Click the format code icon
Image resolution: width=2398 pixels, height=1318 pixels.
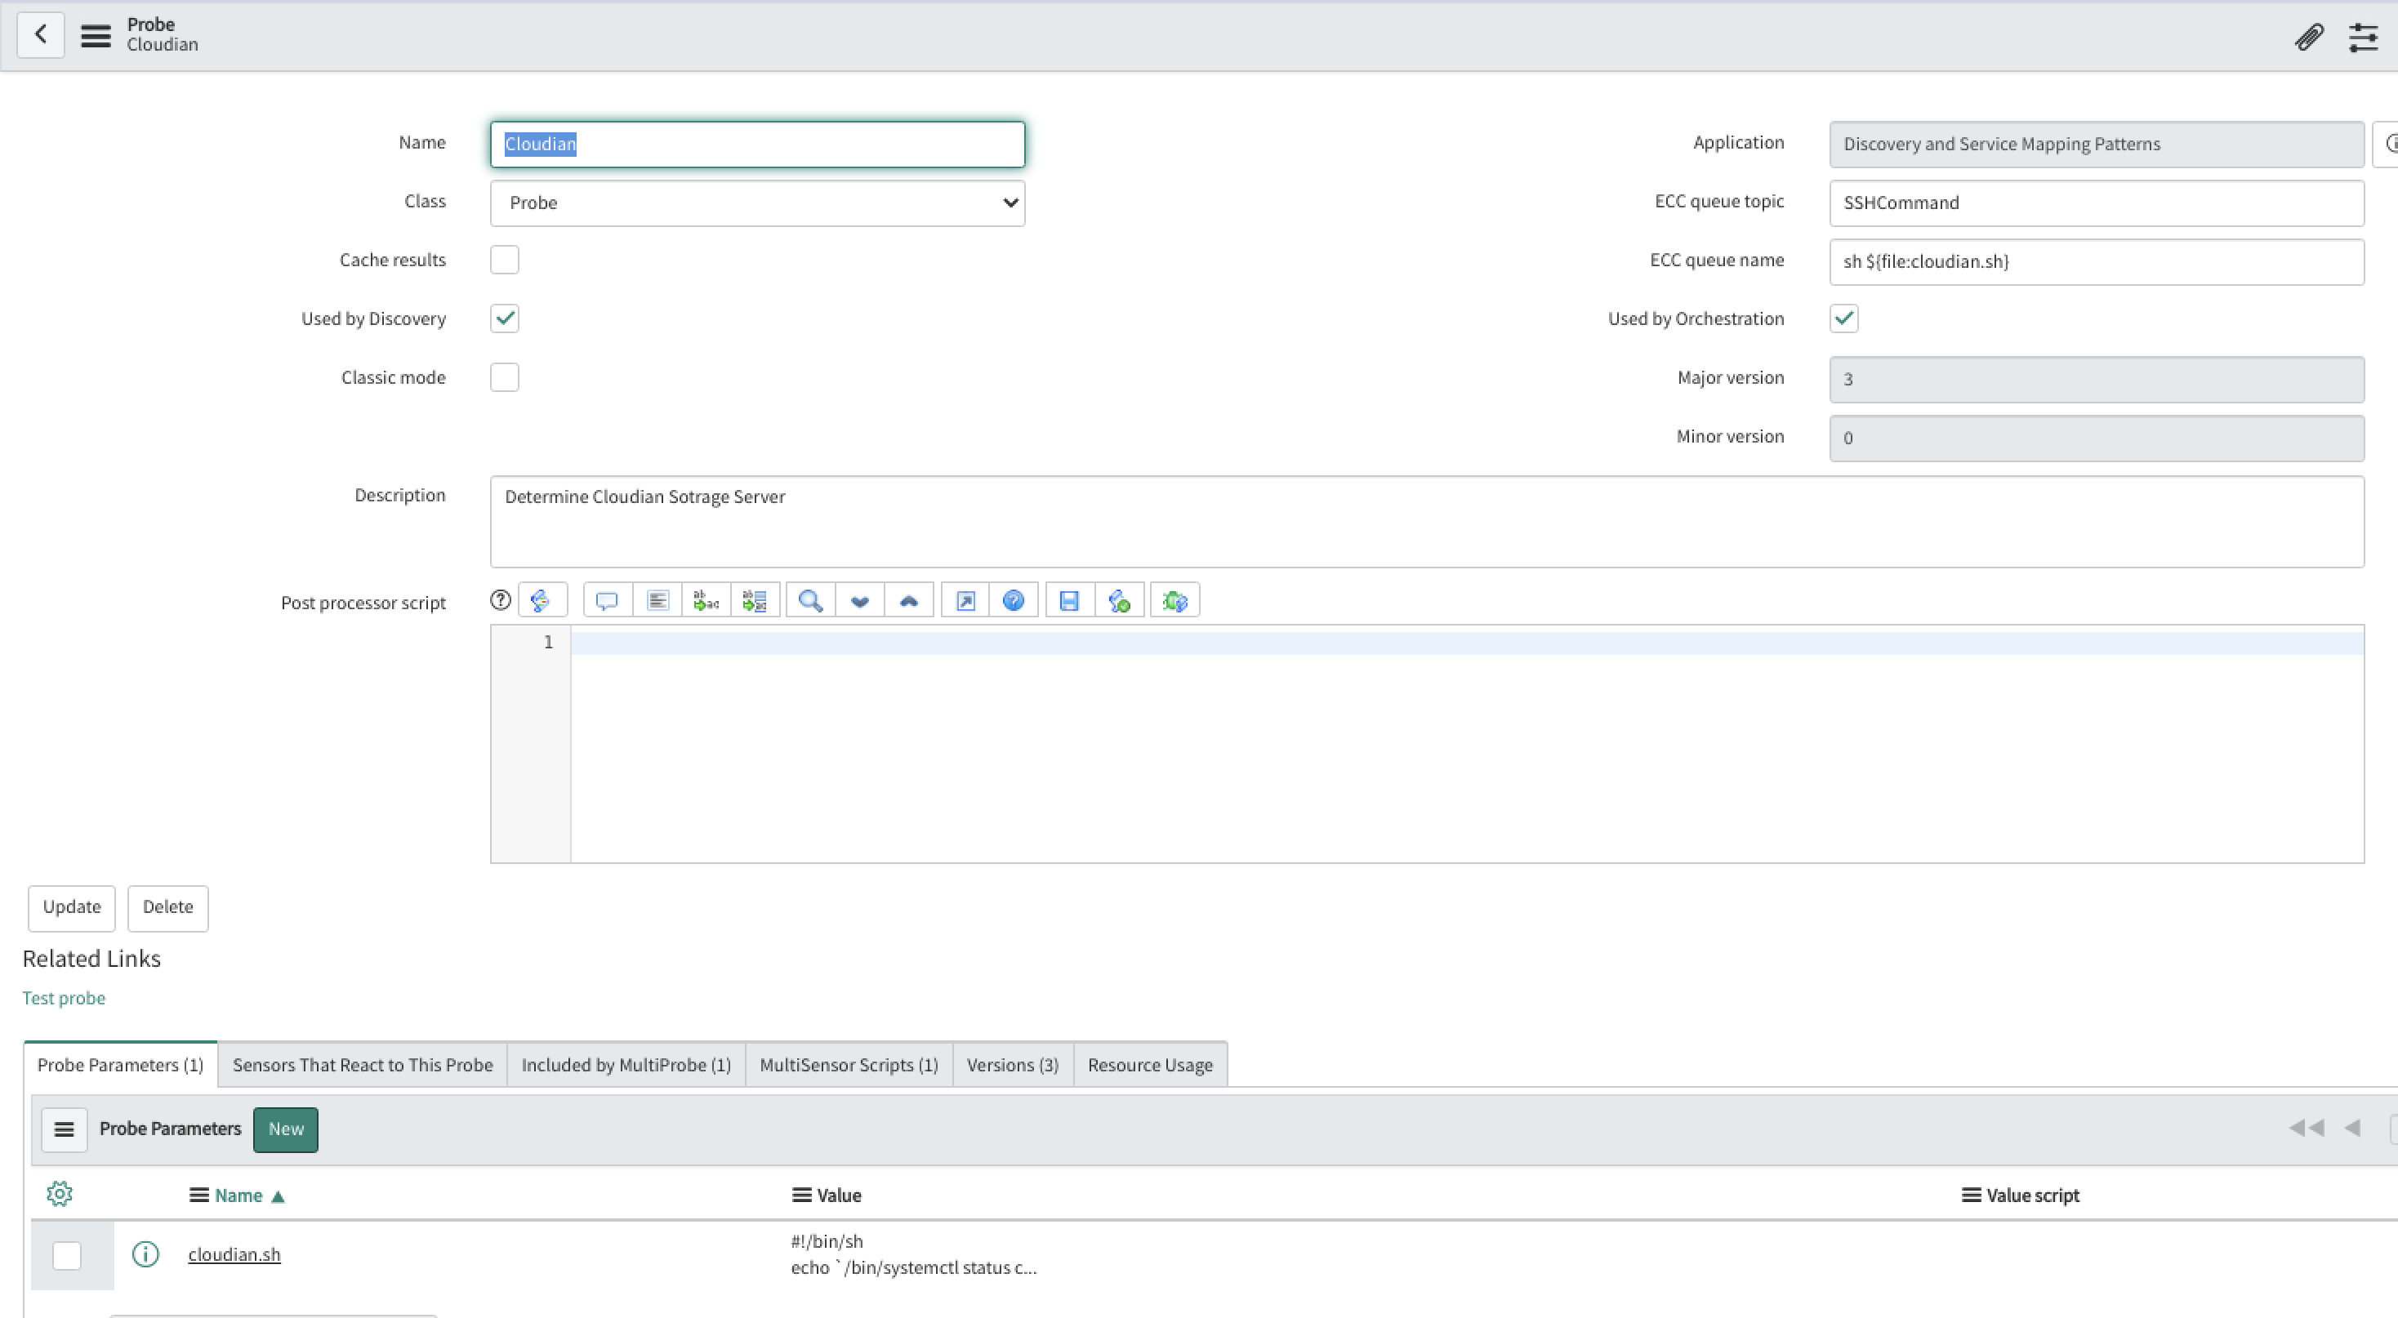coord(657,600)
